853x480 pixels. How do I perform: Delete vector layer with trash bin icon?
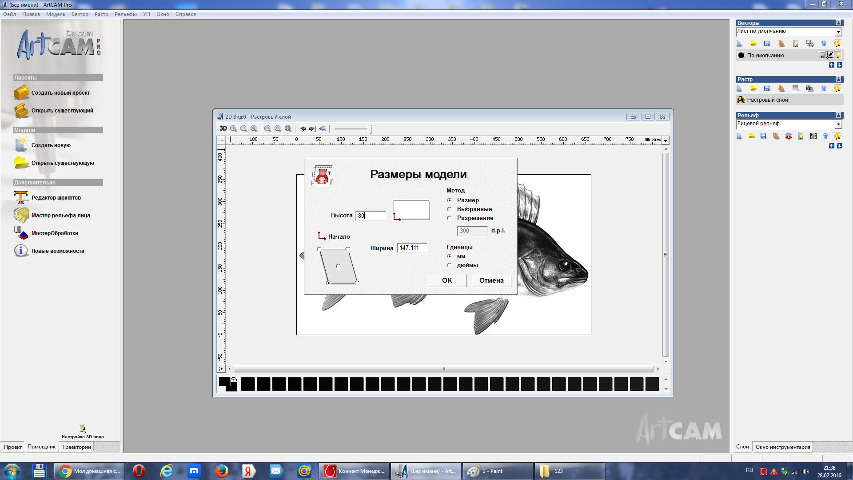coord(824,44)
